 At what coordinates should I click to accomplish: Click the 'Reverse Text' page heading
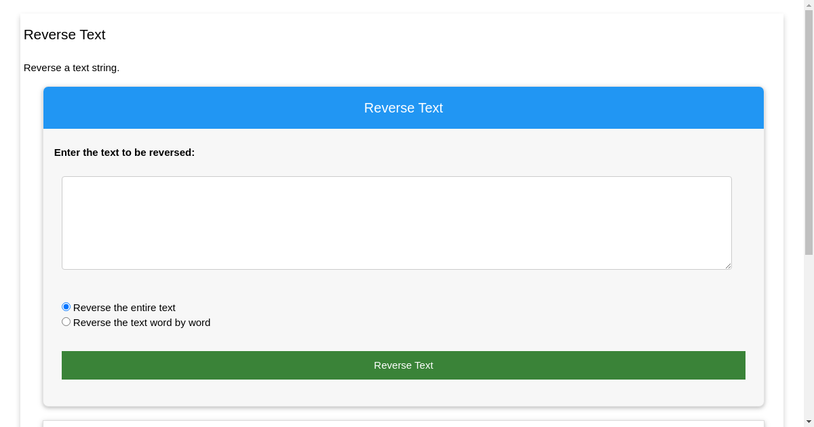coord(64,35)
